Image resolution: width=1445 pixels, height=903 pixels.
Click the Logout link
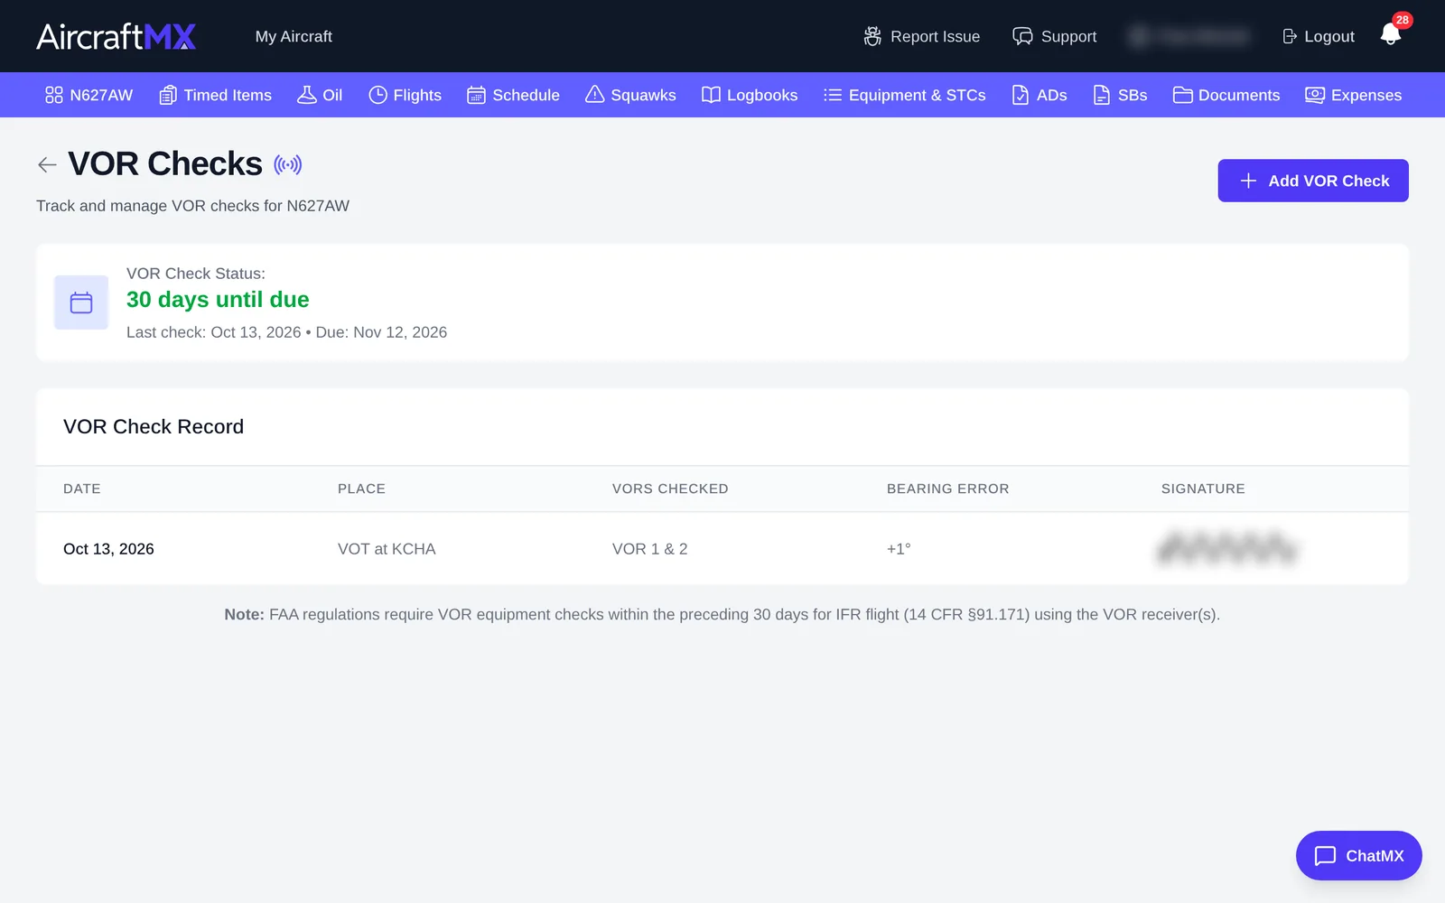coord(1319,36)
